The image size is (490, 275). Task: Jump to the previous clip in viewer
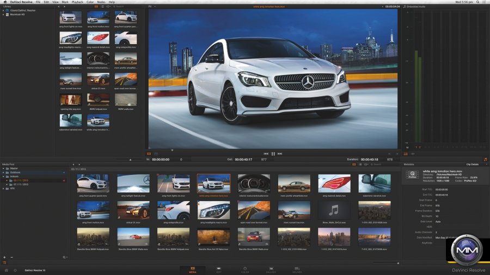pos(266,154)
